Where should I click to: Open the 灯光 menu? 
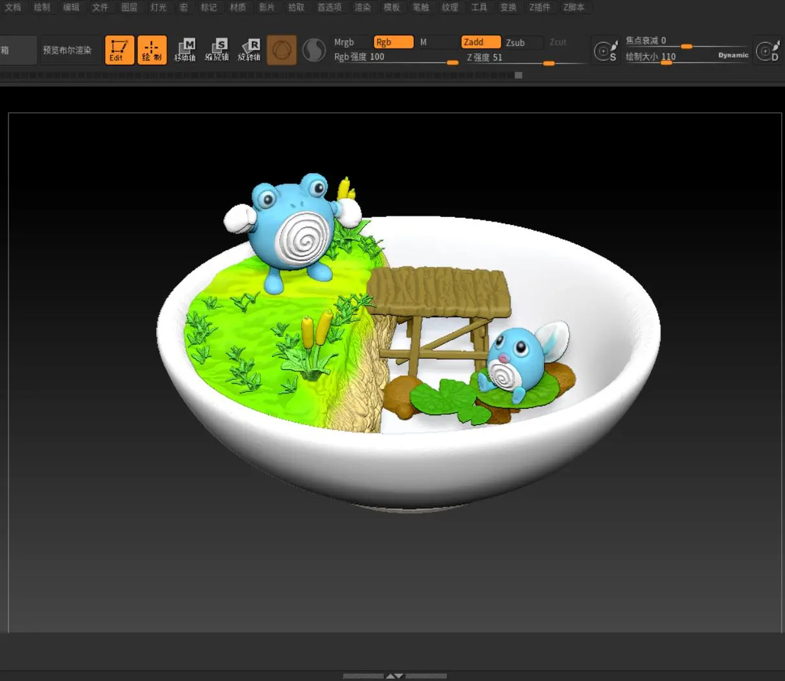(x=159, y=7)
